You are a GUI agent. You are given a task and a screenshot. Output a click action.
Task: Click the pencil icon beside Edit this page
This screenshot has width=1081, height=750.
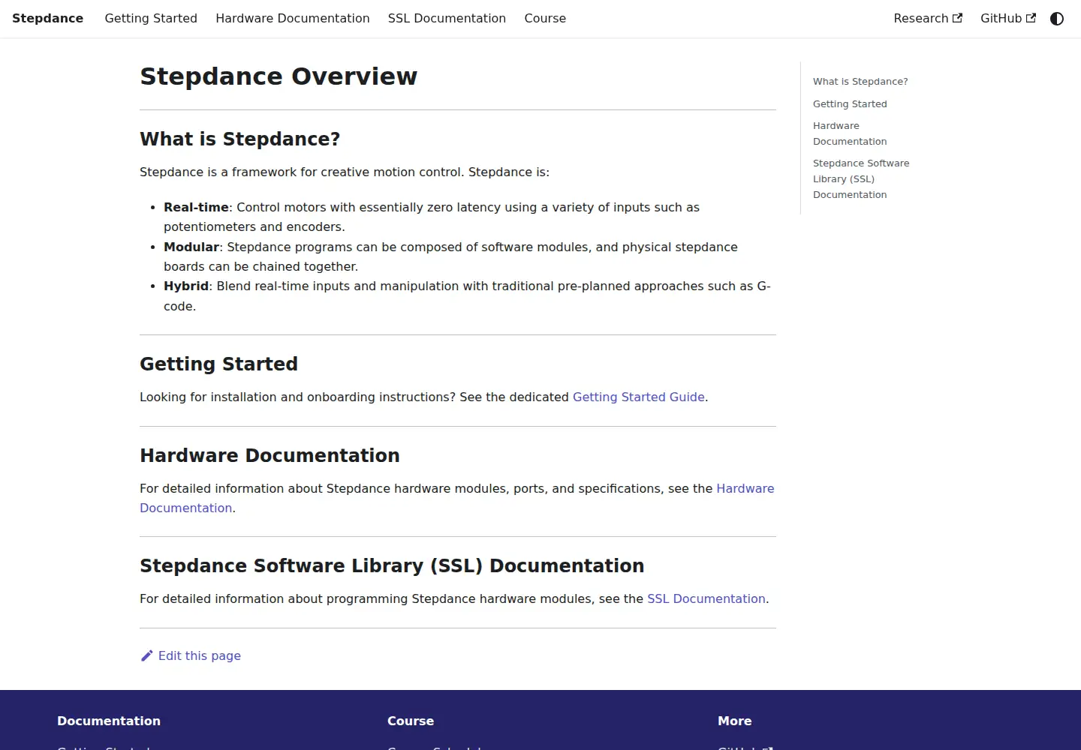click(x=146, y=655)
